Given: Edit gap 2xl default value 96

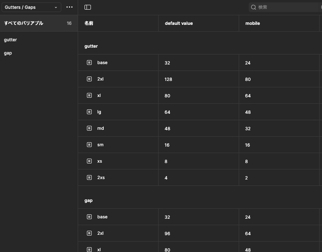Looking at the screenshot, I should pyautogui.click(x=167, y=234).
